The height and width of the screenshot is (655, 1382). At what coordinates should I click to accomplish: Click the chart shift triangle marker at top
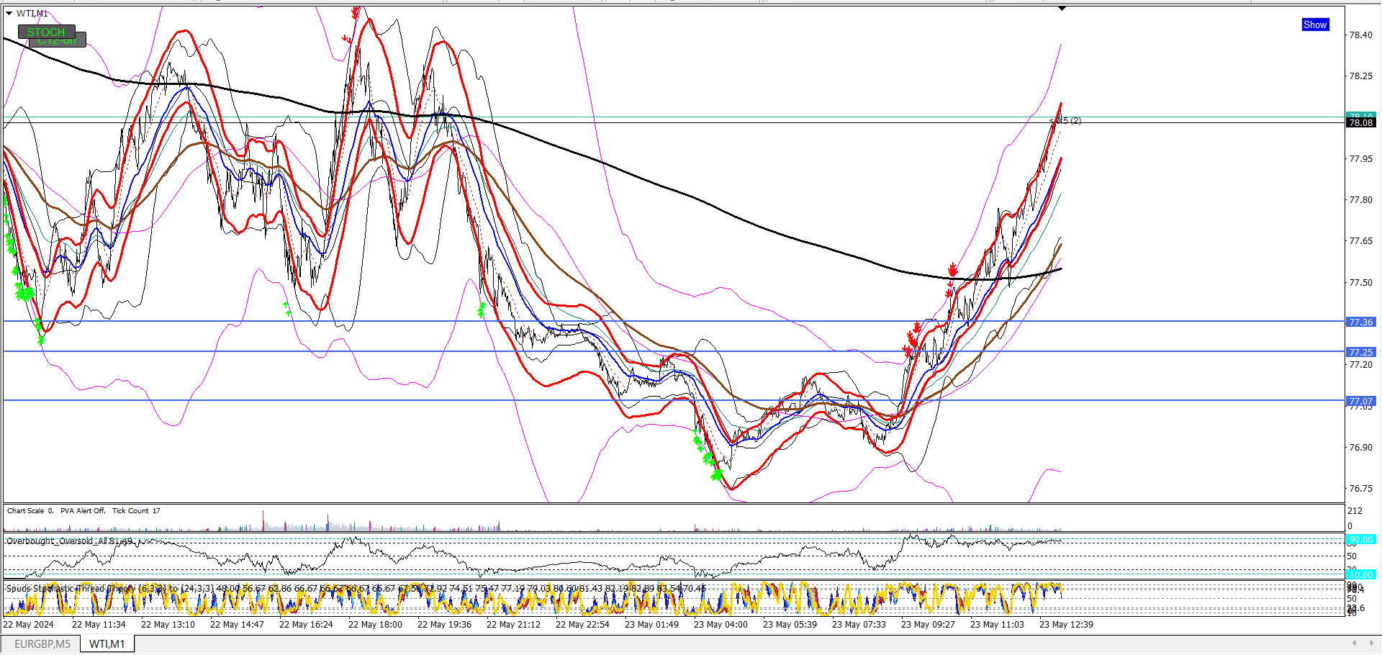click(x=1062, y=9)
